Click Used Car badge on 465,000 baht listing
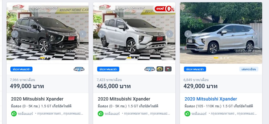Image resolution: width=269 pixels, height=124 pixels. point(150,69)
